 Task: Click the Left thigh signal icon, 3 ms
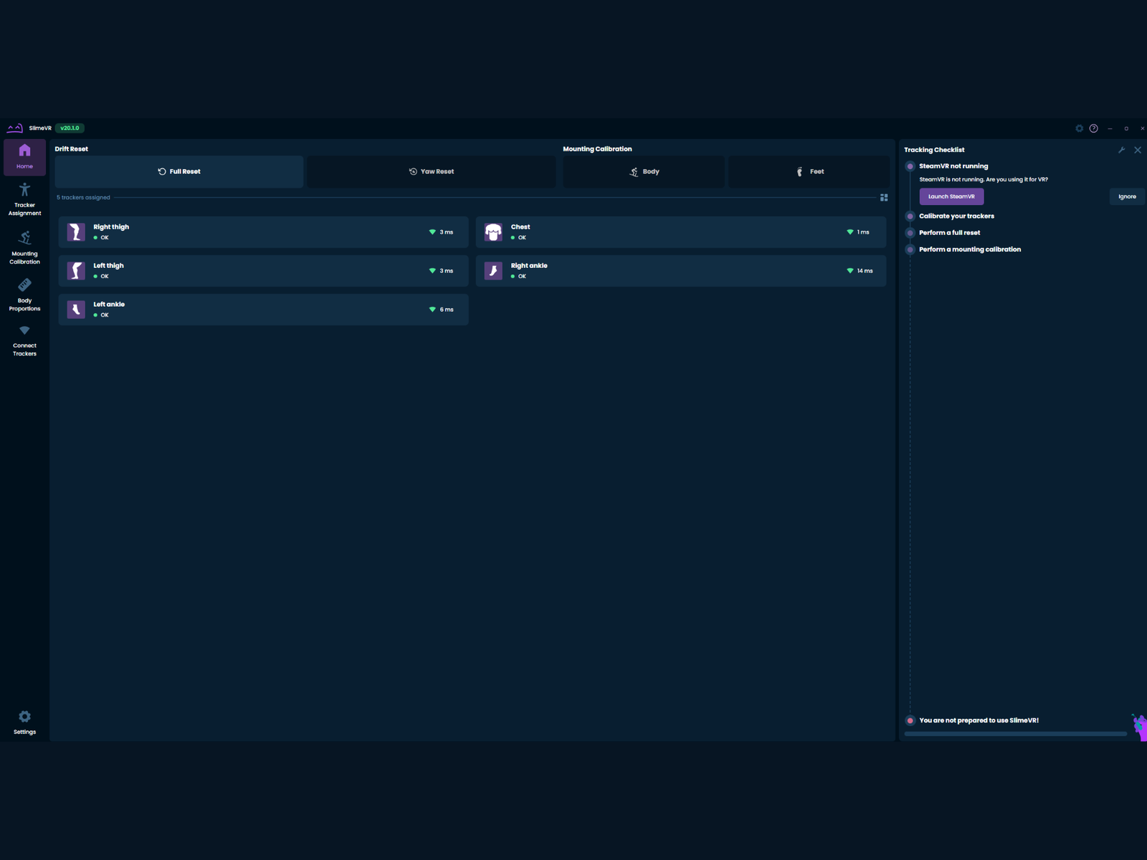pyautogui.click(x=432, y=271)
